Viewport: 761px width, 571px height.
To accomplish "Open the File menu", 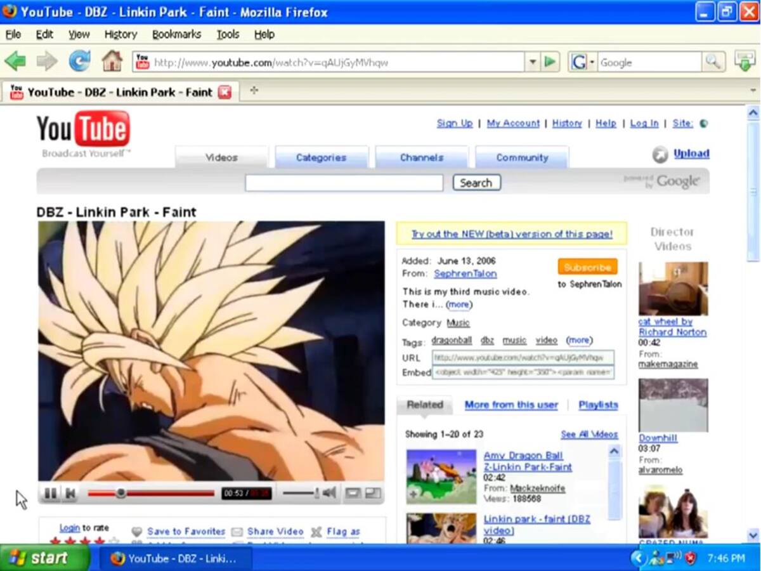I will click(13, 34).
